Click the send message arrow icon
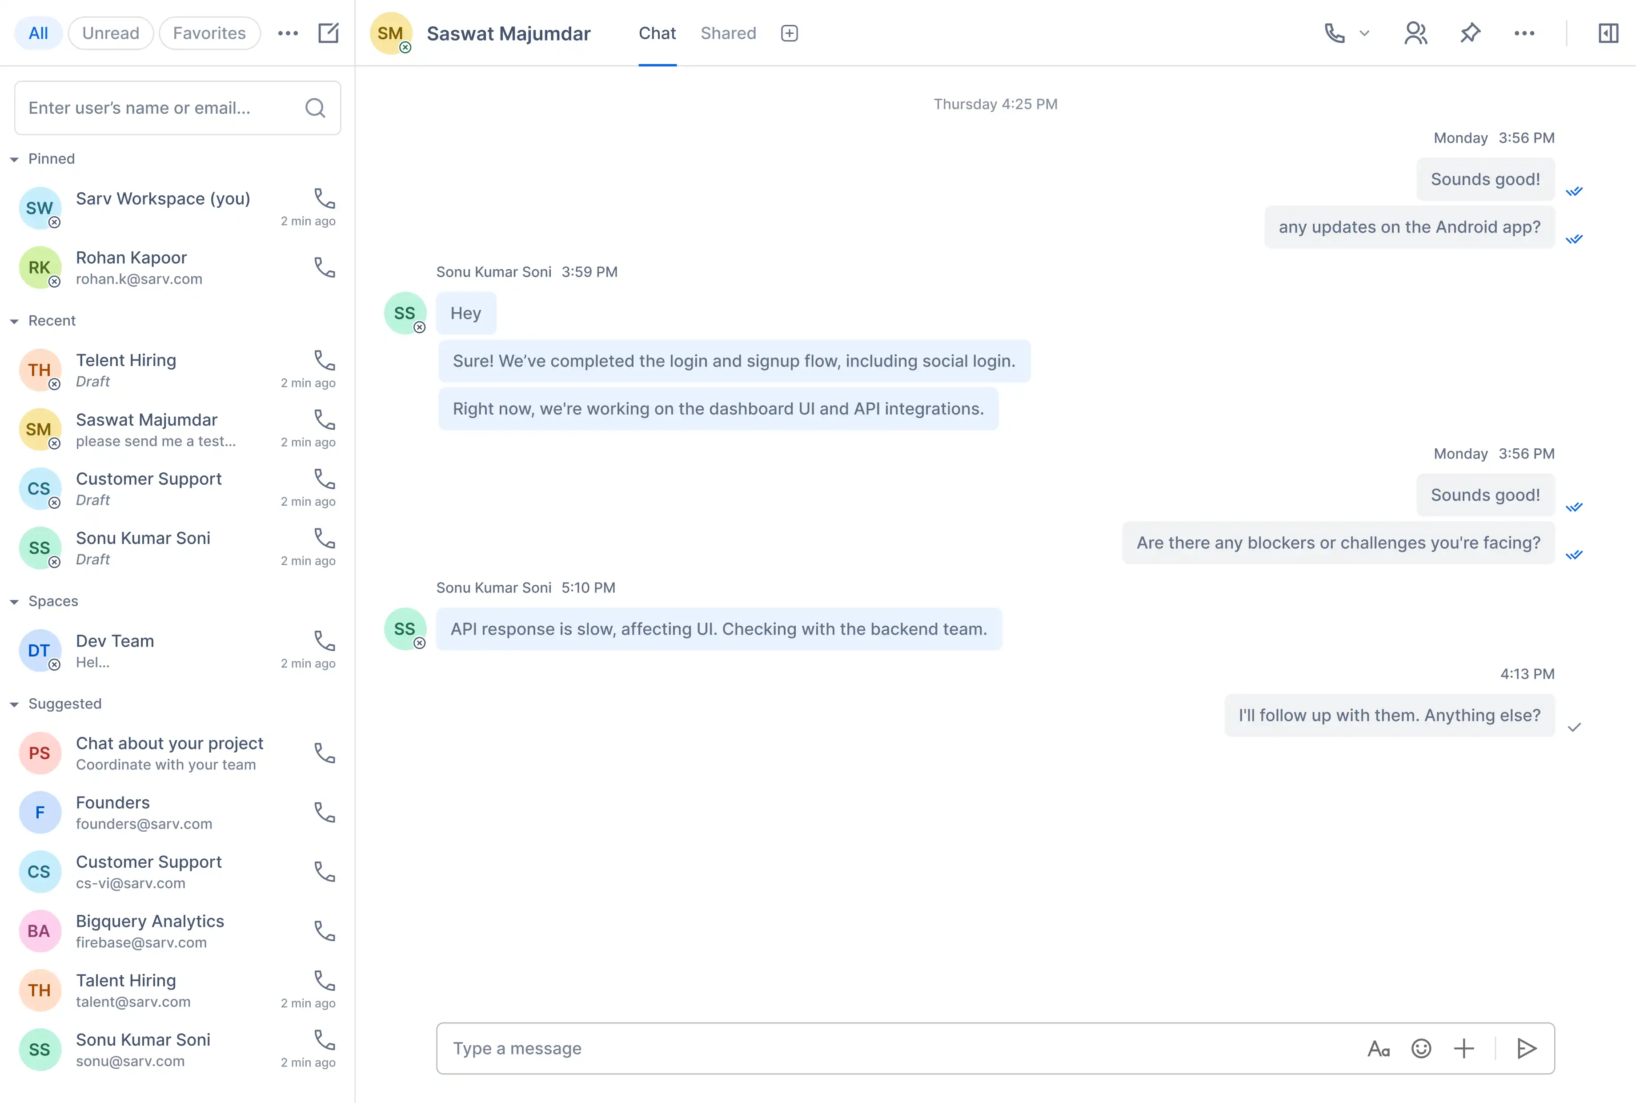Viewport: 1636px width, 1103px height. click(x=1526, y=1048)
